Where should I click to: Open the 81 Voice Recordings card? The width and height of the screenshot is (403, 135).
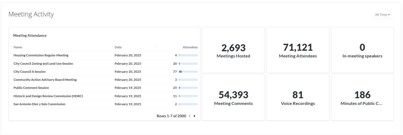coord(298,98)
